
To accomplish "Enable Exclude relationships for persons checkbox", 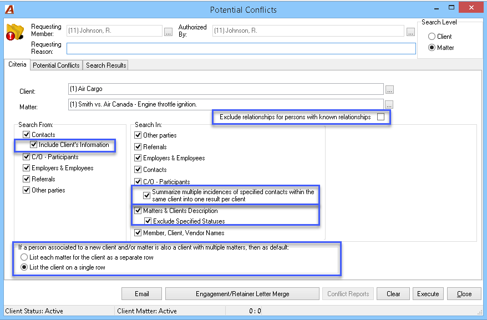I will tap(381, 117).
